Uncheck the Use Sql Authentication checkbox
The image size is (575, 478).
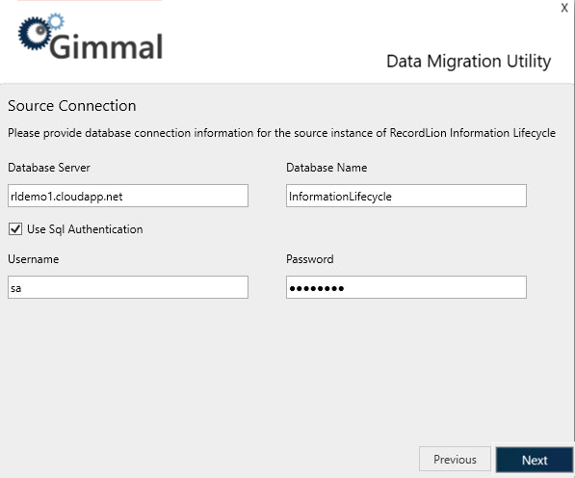coord(15,229)
